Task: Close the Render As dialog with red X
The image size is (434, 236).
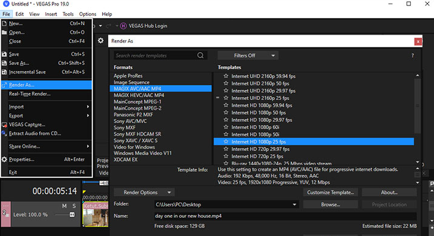Action: [x=418, y=41]
